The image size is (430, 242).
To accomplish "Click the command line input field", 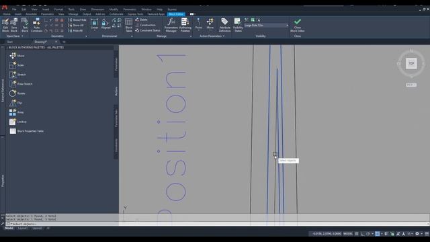I will pos(218,224).
